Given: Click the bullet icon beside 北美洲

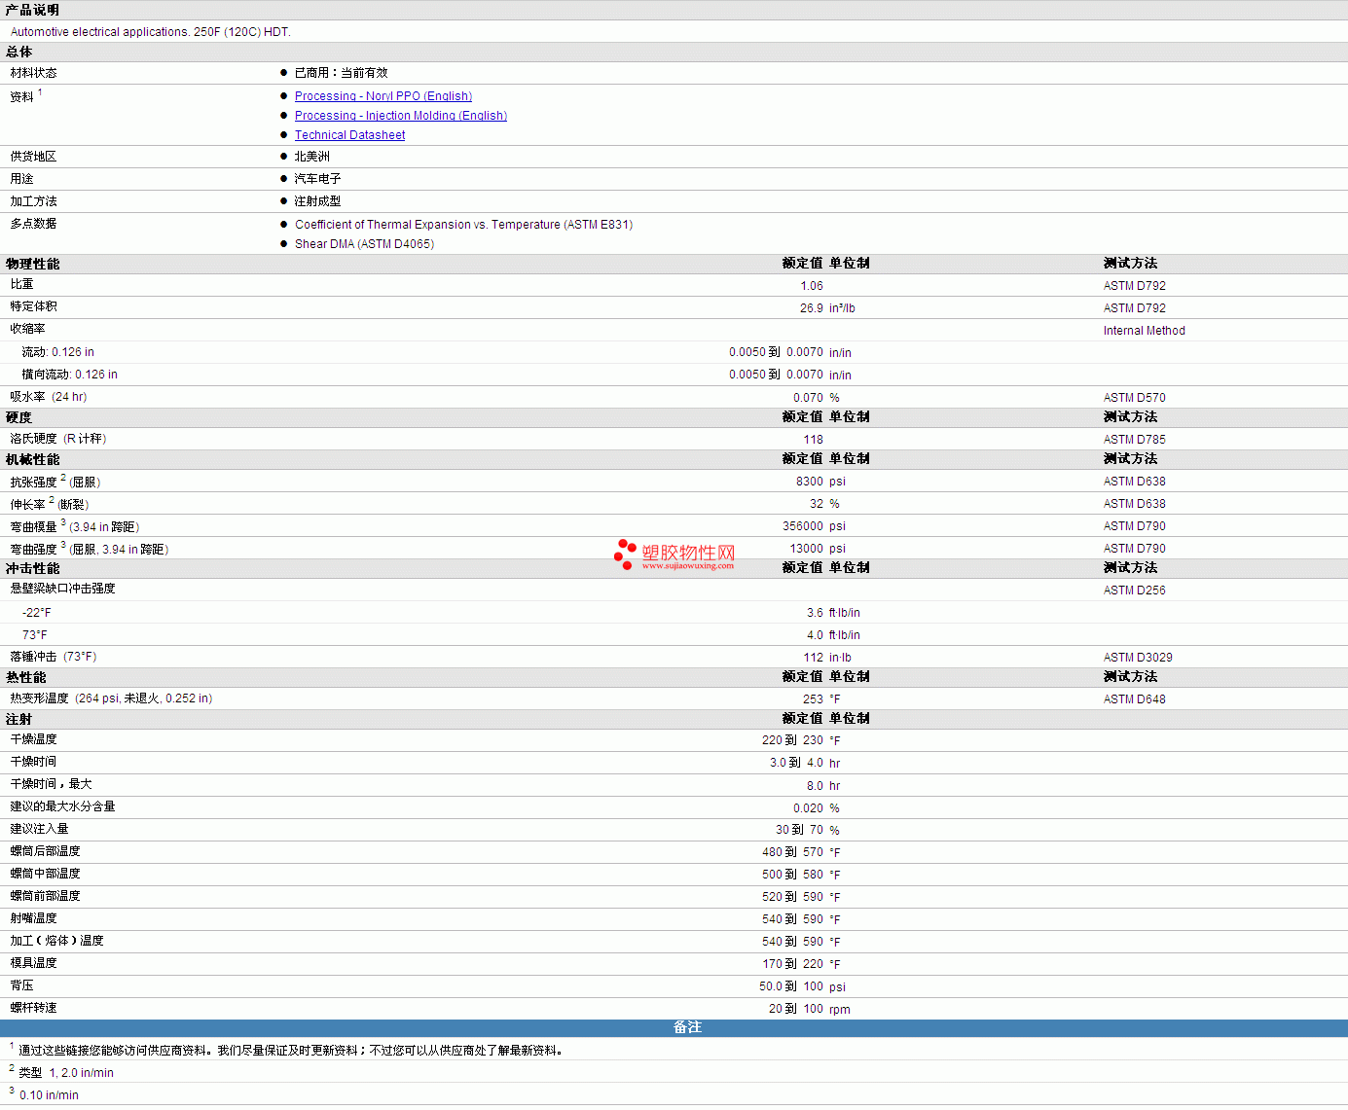Looking at the screenshot, I should pos(284,157).
